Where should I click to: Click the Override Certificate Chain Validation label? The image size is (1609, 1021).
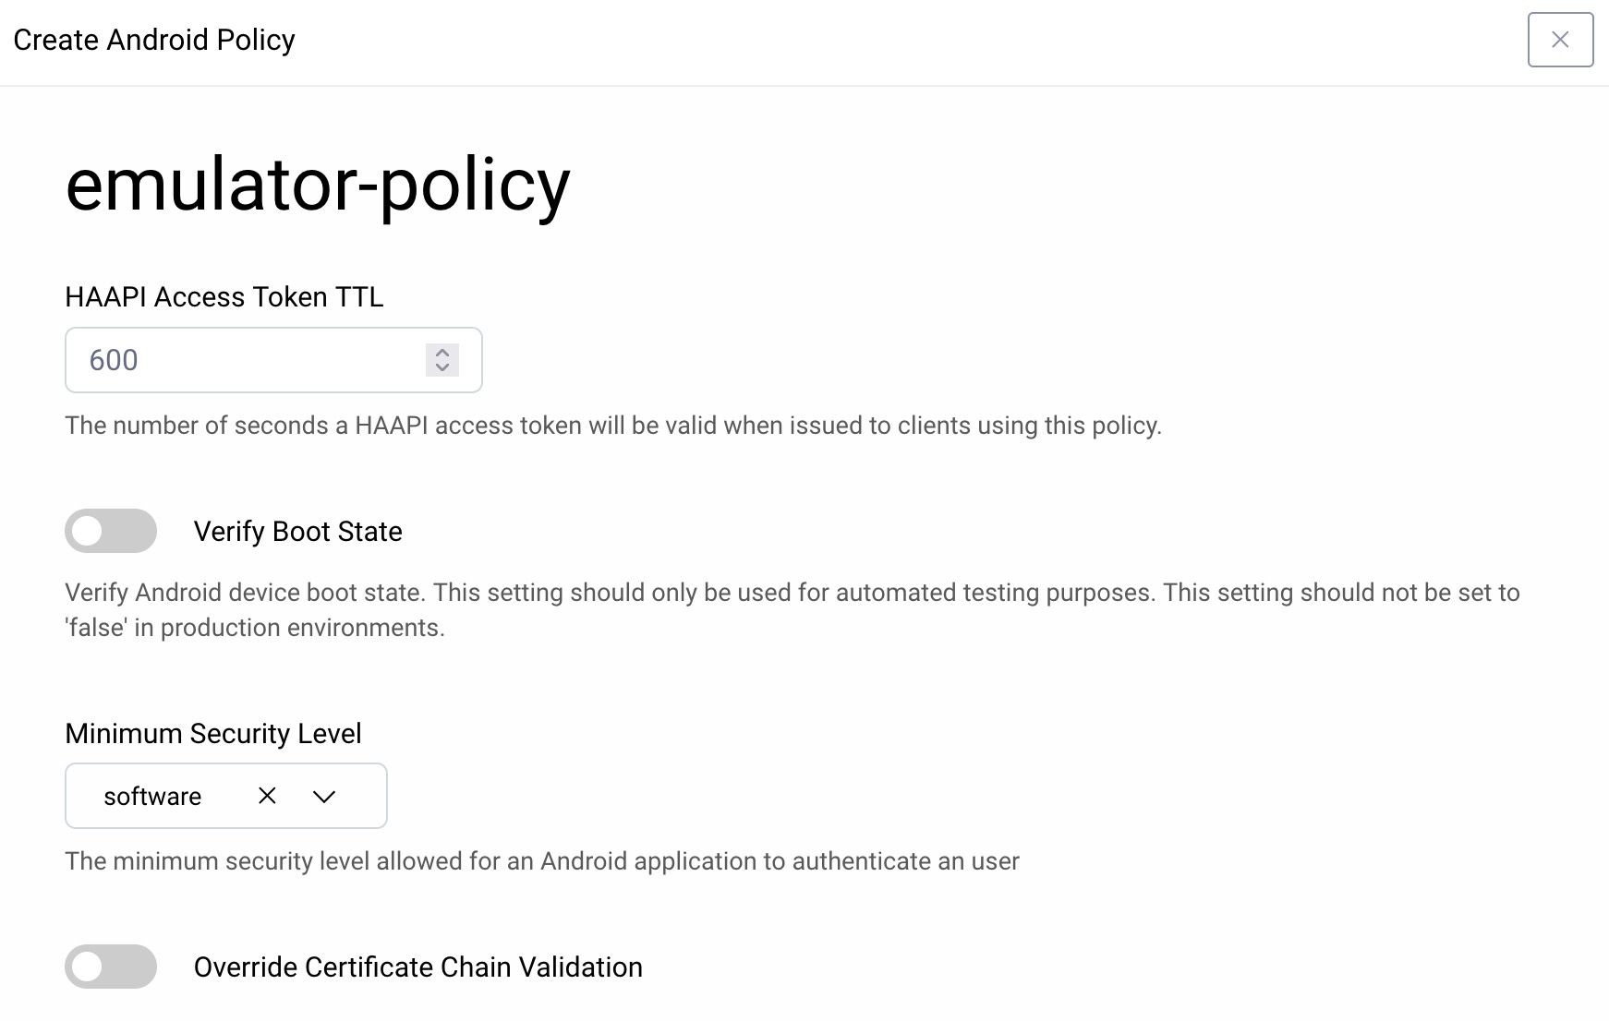pyautogui.click(x=417, y=967)
